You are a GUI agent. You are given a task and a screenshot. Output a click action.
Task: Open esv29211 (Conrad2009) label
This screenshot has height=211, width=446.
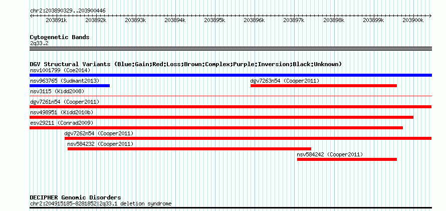pyautogui.click(x=62, y=123)
